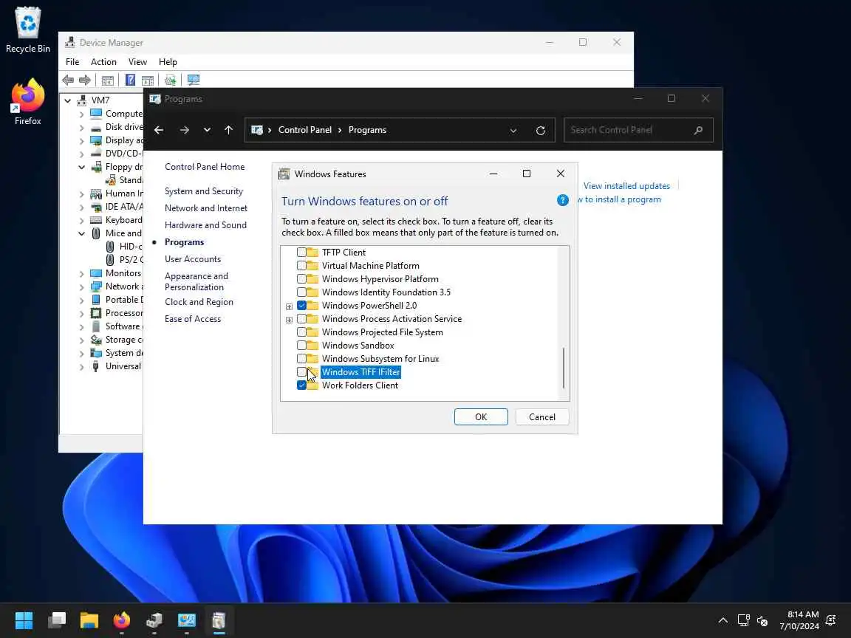Show hidden system tray icons

pyautogui.click(x=723, y=620)
